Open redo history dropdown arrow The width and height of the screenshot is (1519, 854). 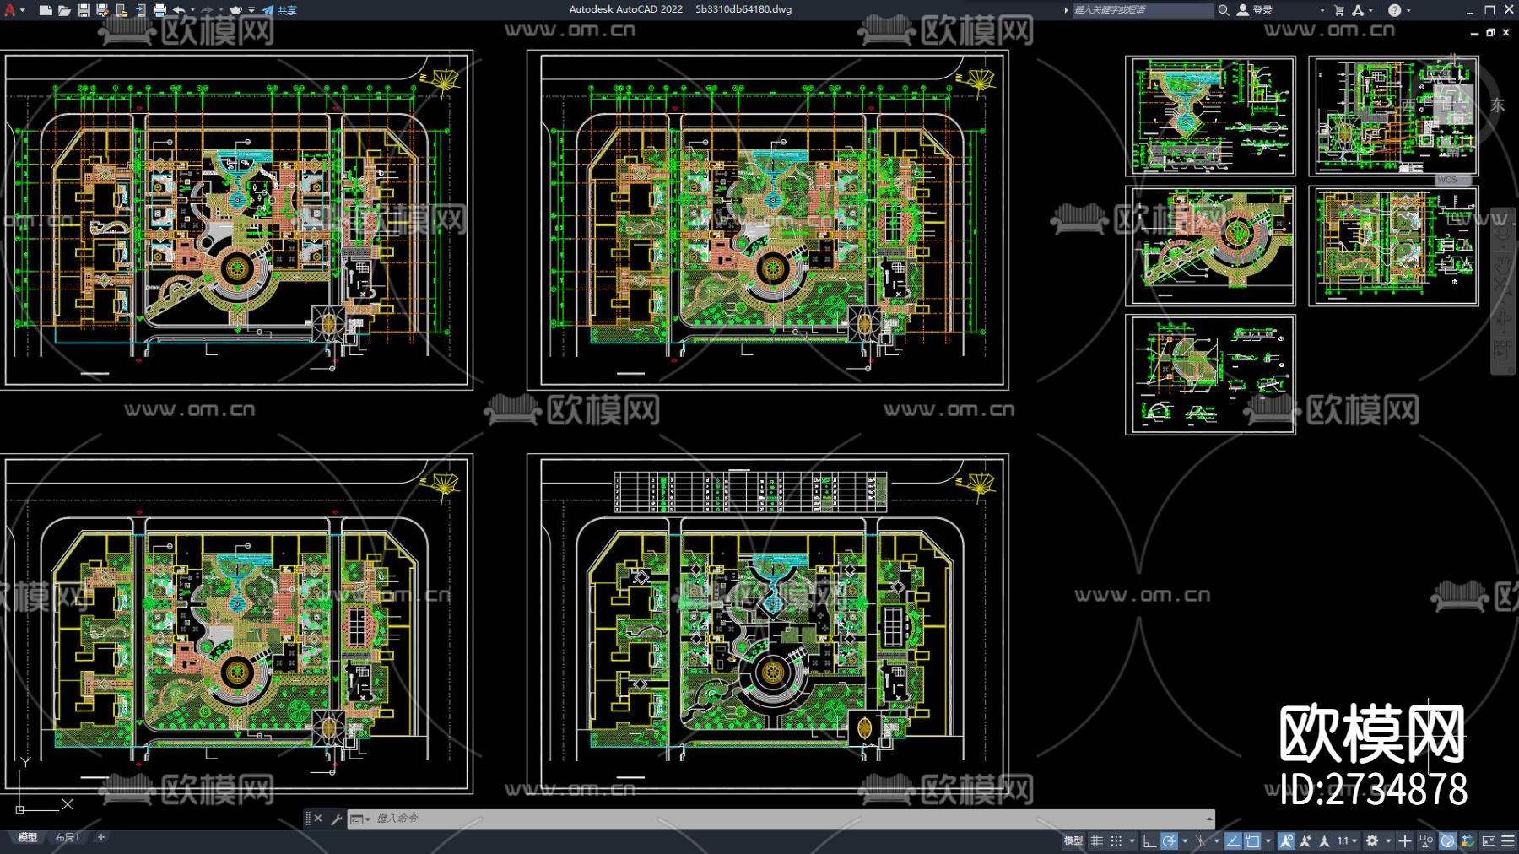(220, 10)
